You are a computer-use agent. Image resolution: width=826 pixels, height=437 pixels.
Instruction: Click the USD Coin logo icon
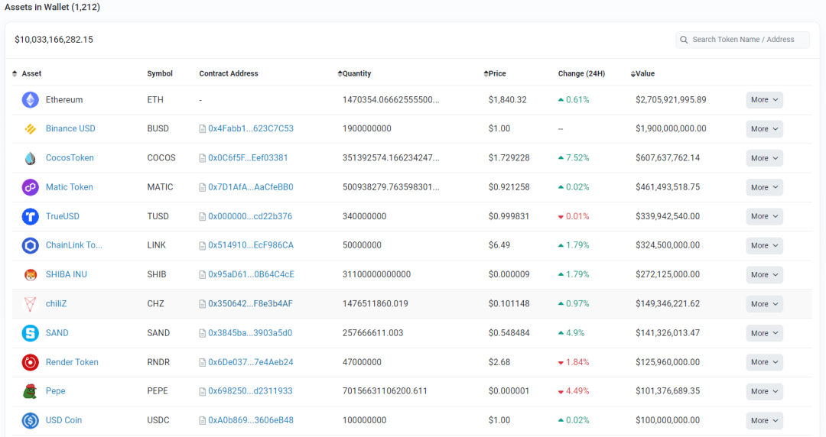click(x=30, y=420)
